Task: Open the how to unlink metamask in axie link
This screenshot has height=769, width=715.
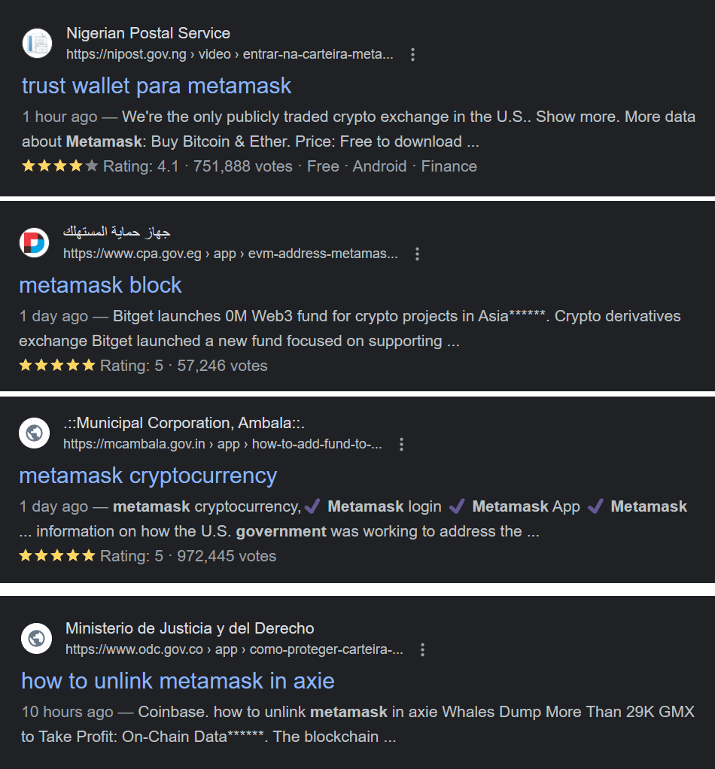Action: point(178,680)
